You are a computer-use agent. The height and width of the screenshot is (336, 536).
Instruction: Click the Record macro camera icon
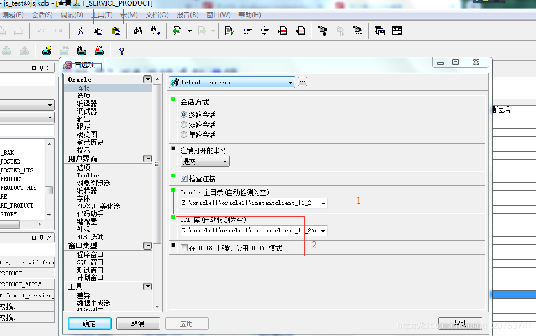(x=322, y=31)
